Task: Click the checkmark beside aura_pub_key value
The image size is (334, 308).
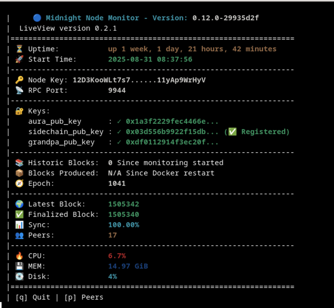Action: (119, 121)
